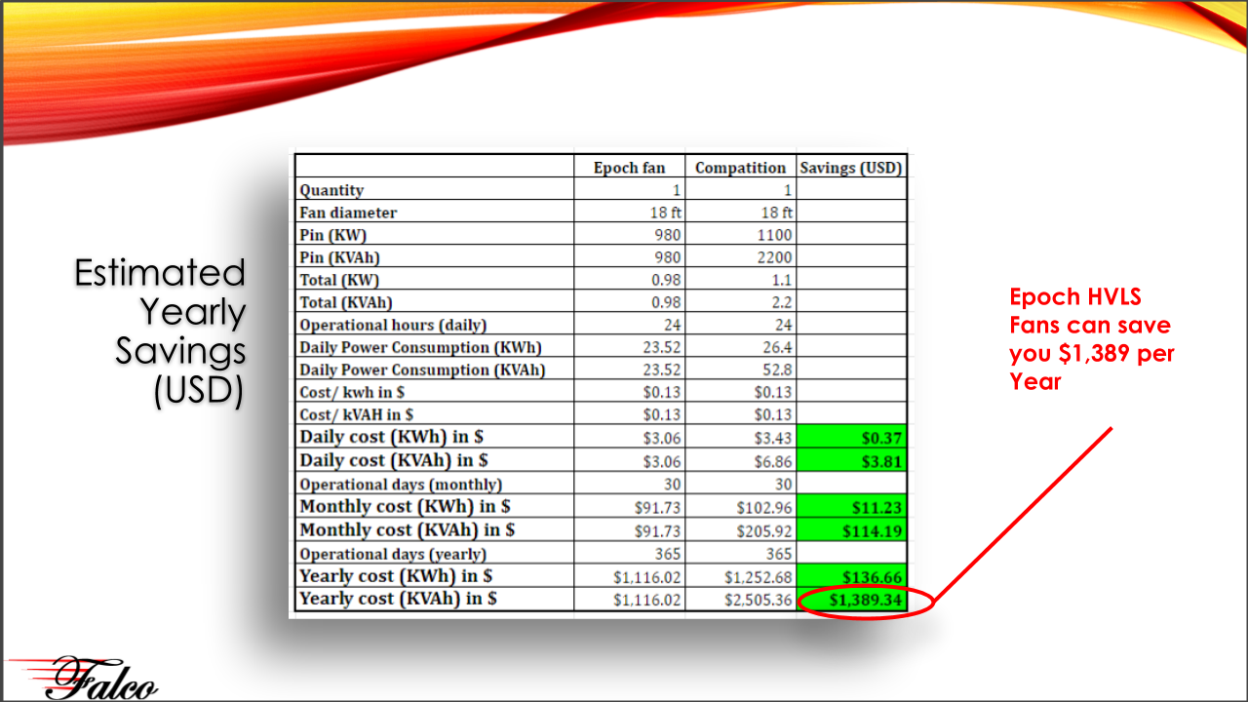1248x702 pixels.
Task: Click the circled $1,389.34 savings cell
Action: point(852,600)
